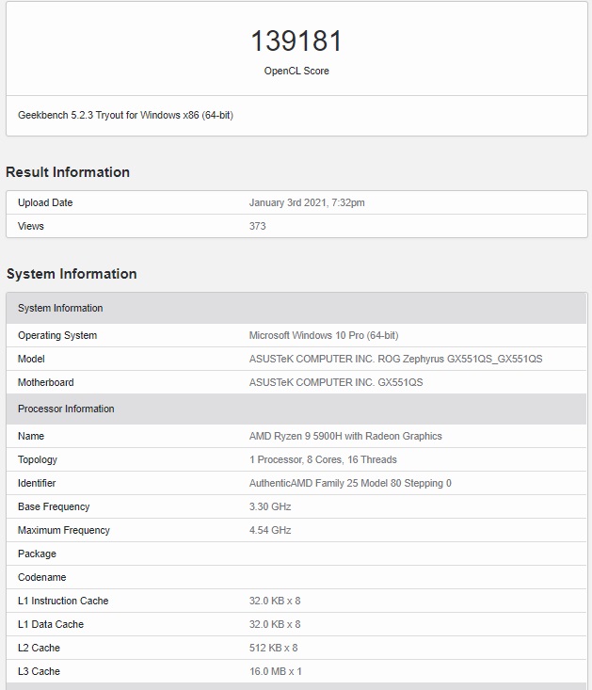Select the processor Name label
This screenshot has width=592, height=690.
tap(31, 436)
